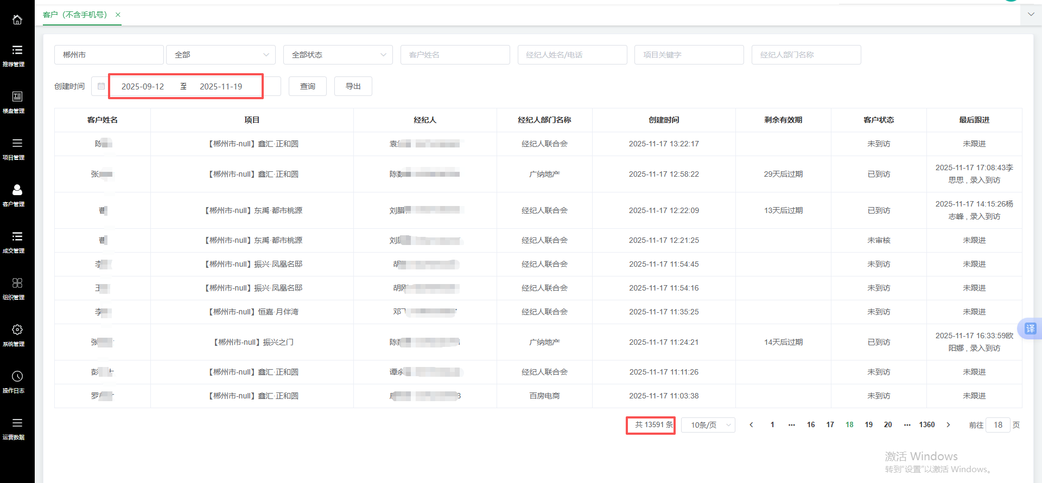This screenshot has width=1042, height=483.
Task: Focus the 客户姓名 input field
Action: coord(455,55)
